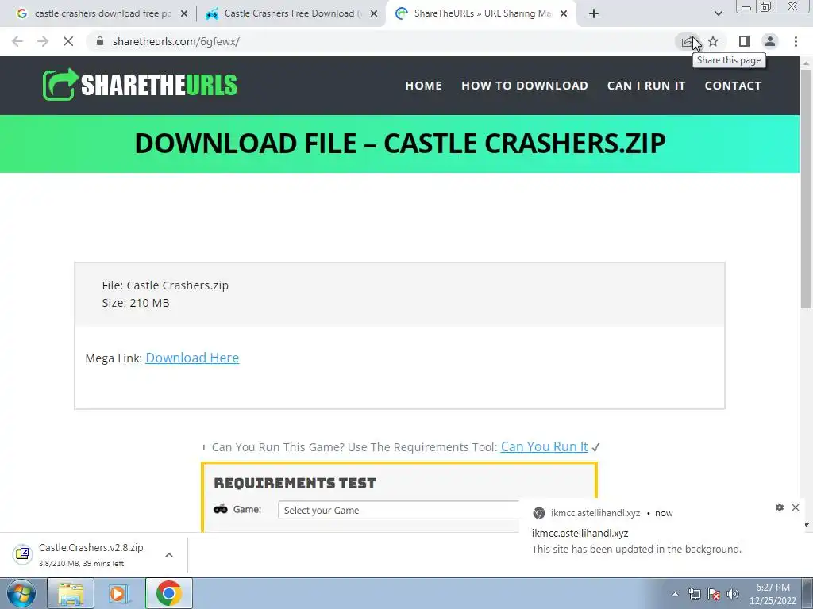Click the taskbar clock 6:27 PM
Viewport: 813px width, 609px height.
point(773,588)
